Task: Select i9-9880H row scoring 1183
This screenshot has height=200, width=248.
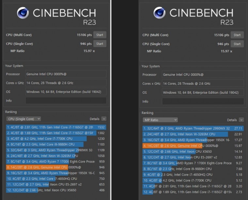Action: click(56, 144)
